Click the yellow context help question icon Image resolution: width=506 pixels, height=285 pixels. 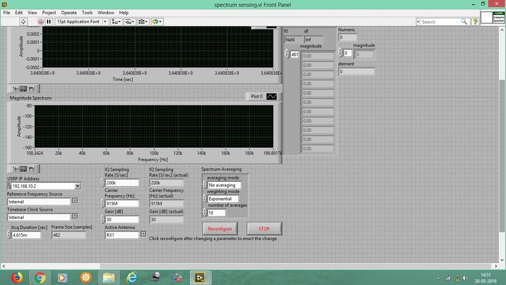[475, 22]
